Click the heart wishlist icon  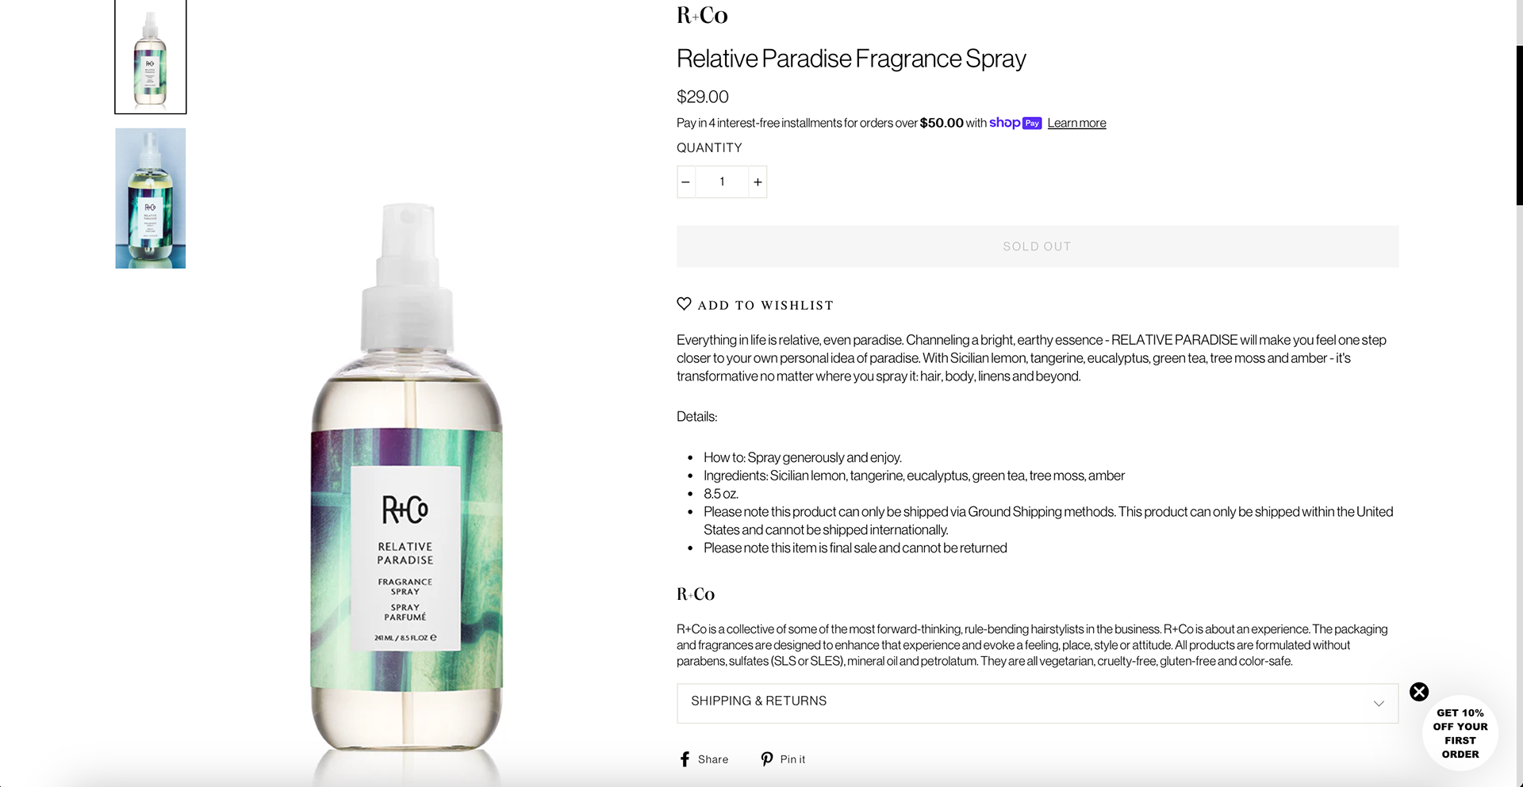click(x=684, y=304)
